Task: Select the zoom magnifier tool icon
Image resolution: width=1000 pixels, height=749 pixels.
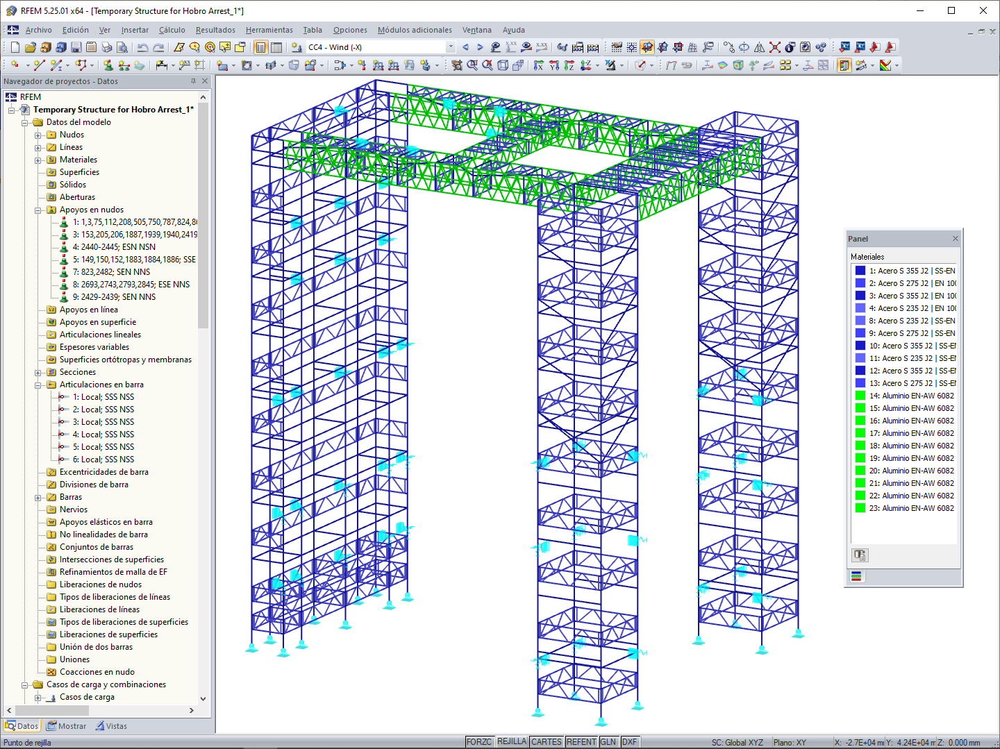Action: (472, 66)
